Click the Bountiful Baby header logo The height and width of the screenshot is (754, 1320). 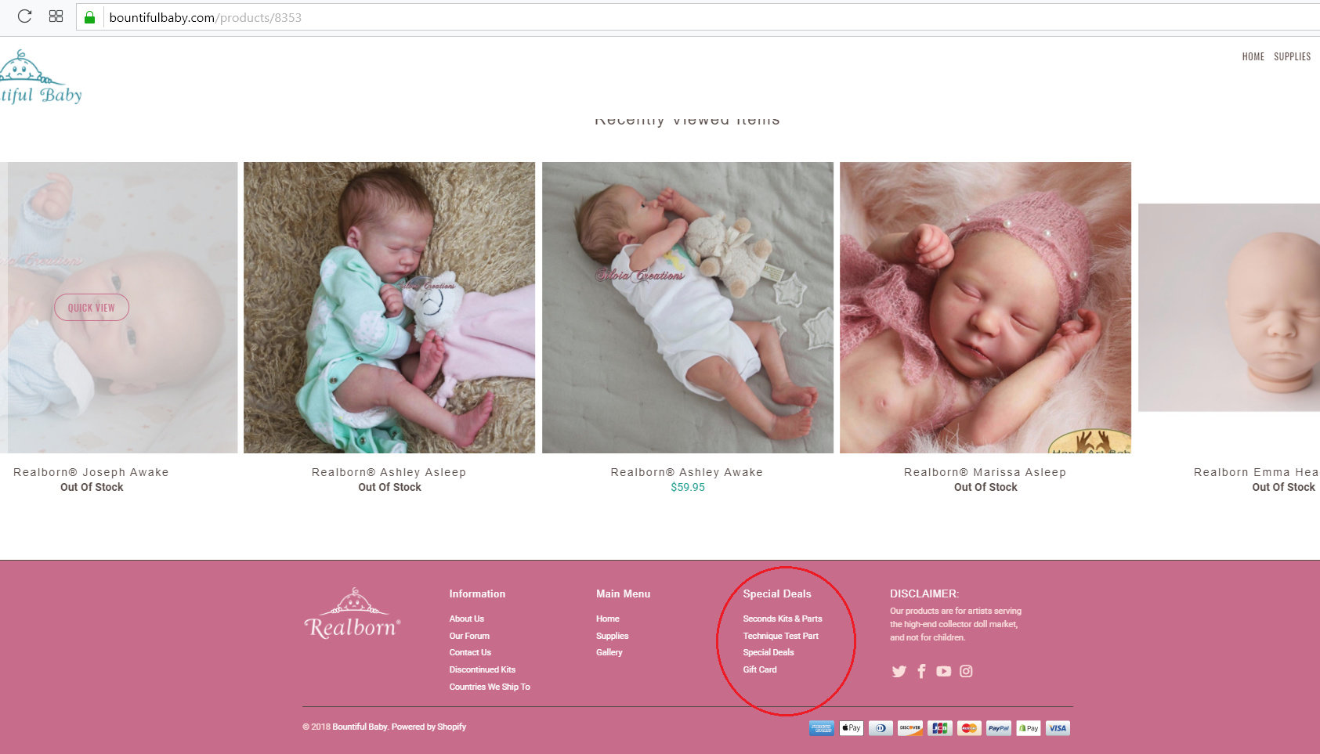pyautogui.click(x=41, y=78)
